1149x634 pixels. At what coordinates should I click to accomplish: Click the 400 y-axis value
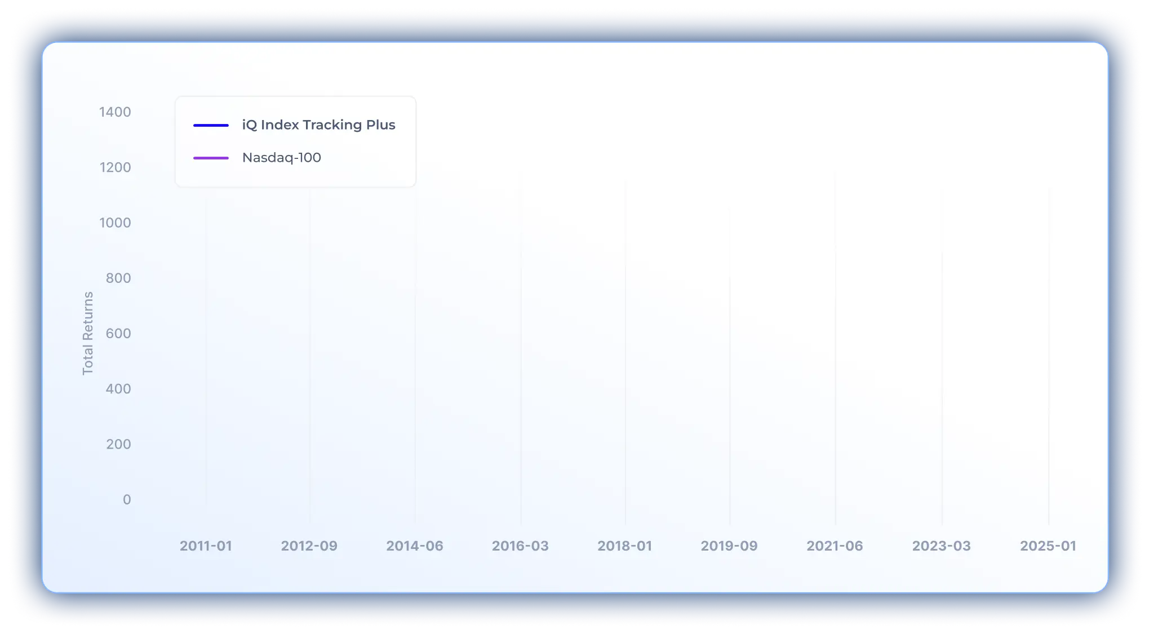tap(118, 389)
